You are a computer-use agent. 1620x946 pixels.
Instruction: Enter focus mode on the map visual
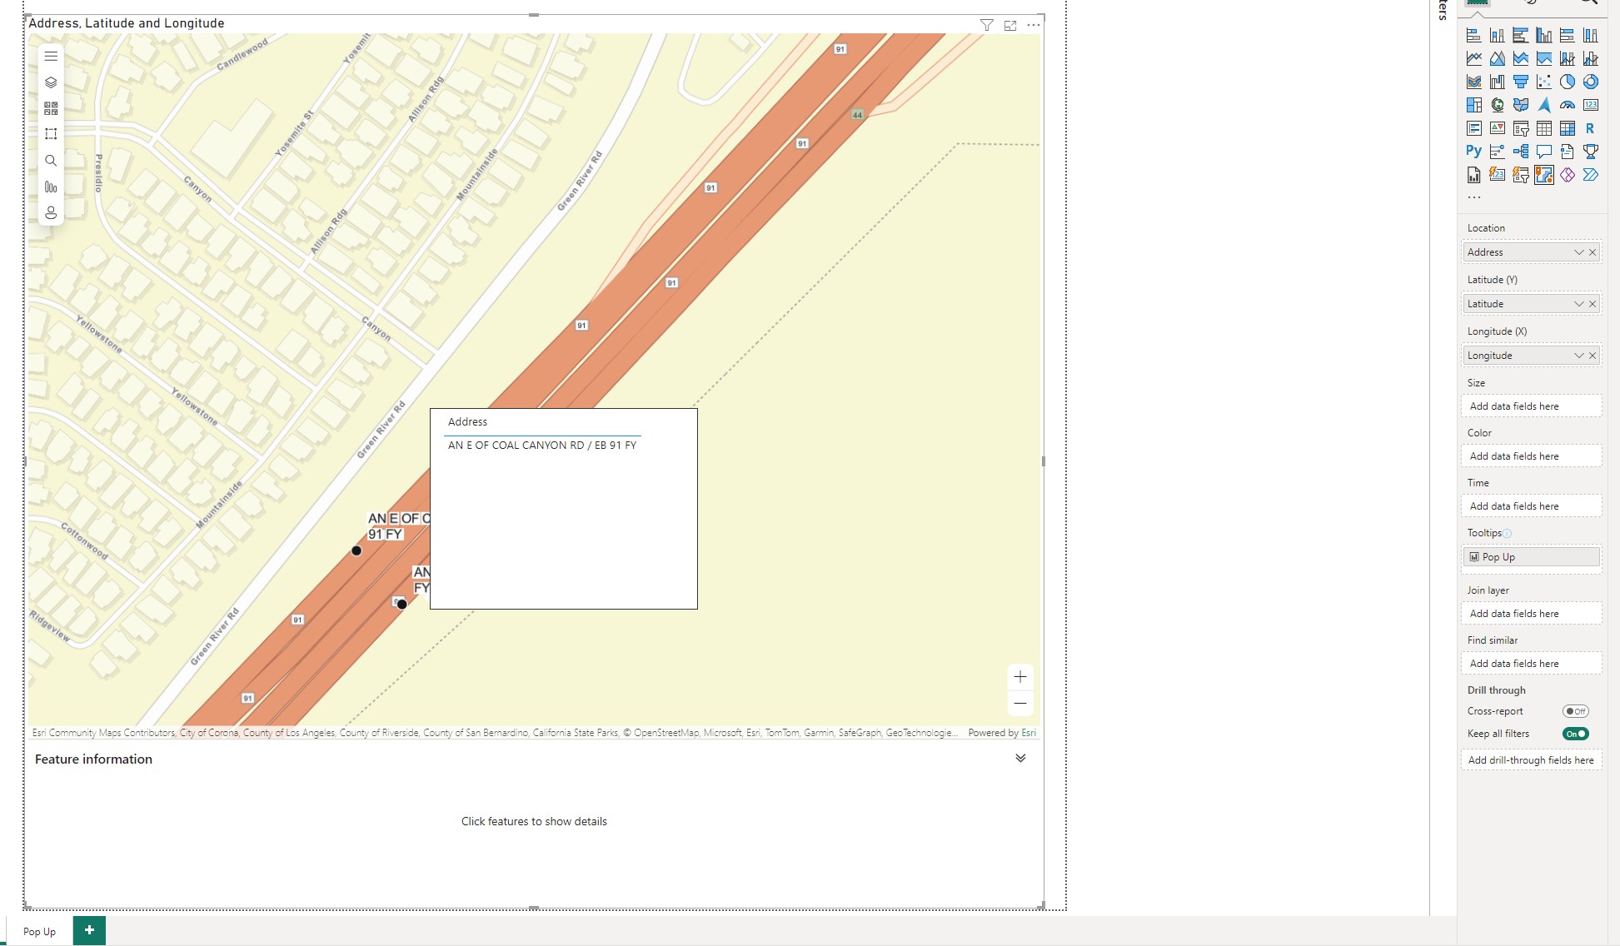pyautogui.click(x=1010, y=25)
